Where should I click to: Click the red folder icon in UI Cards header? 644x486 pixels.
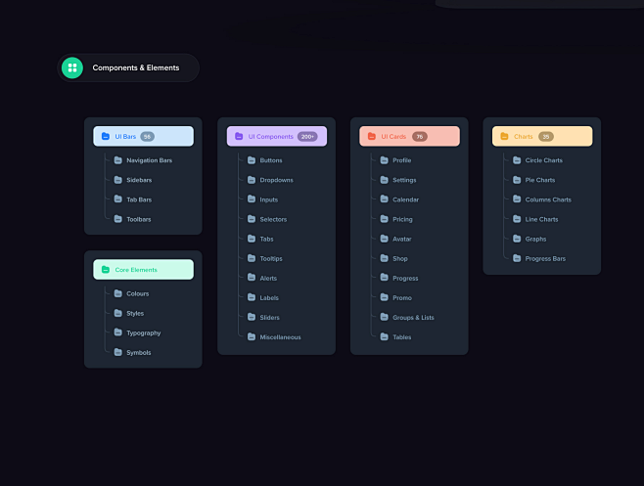click(372, 137)
